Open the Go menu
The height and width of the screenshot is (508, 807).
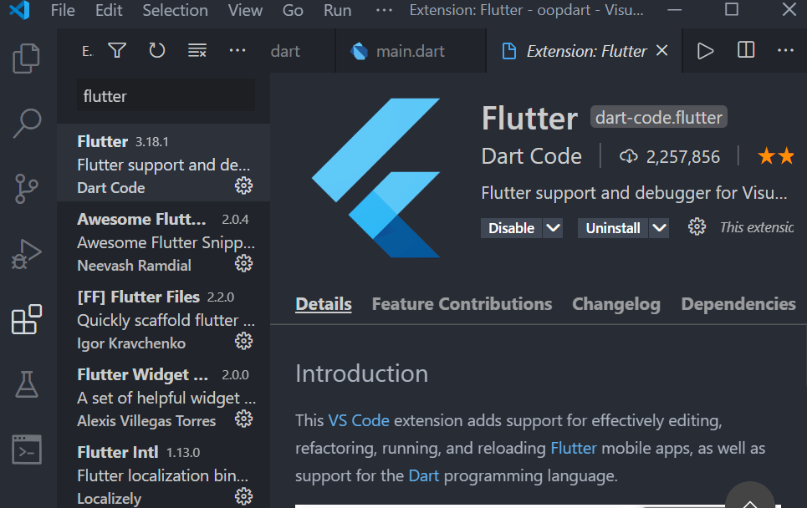(293, 10)
